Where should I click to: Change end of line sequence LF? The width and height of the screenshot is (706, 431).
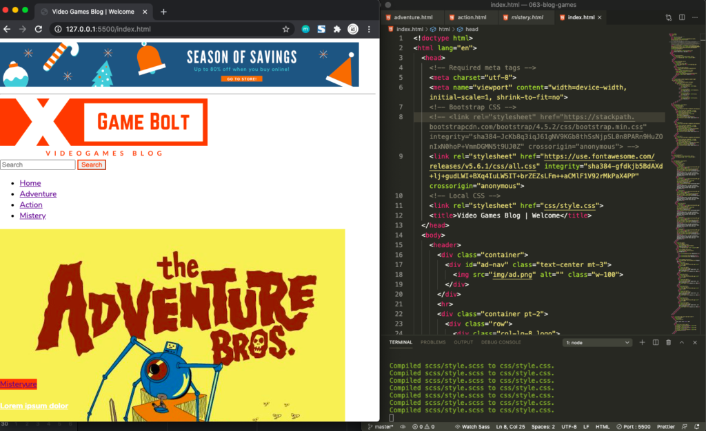click(586, 427)
